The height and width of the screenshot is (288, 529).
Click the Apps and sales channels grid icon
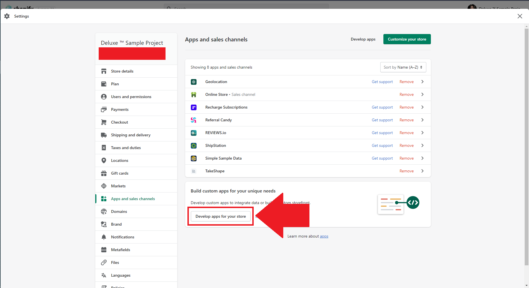pos(104,199)
